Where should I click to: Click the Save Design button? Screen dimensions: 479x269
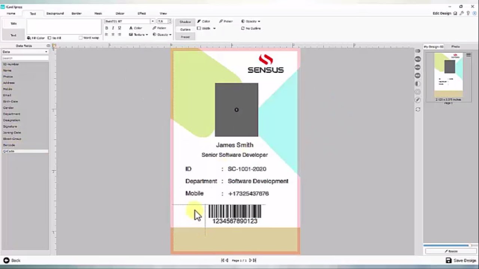pyautogui.click(x=461, y=260)
